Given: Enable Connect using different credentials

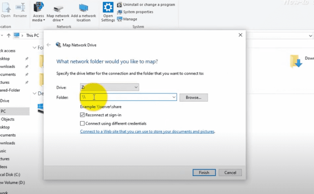Looking at the screenshot, I should 82,123.
